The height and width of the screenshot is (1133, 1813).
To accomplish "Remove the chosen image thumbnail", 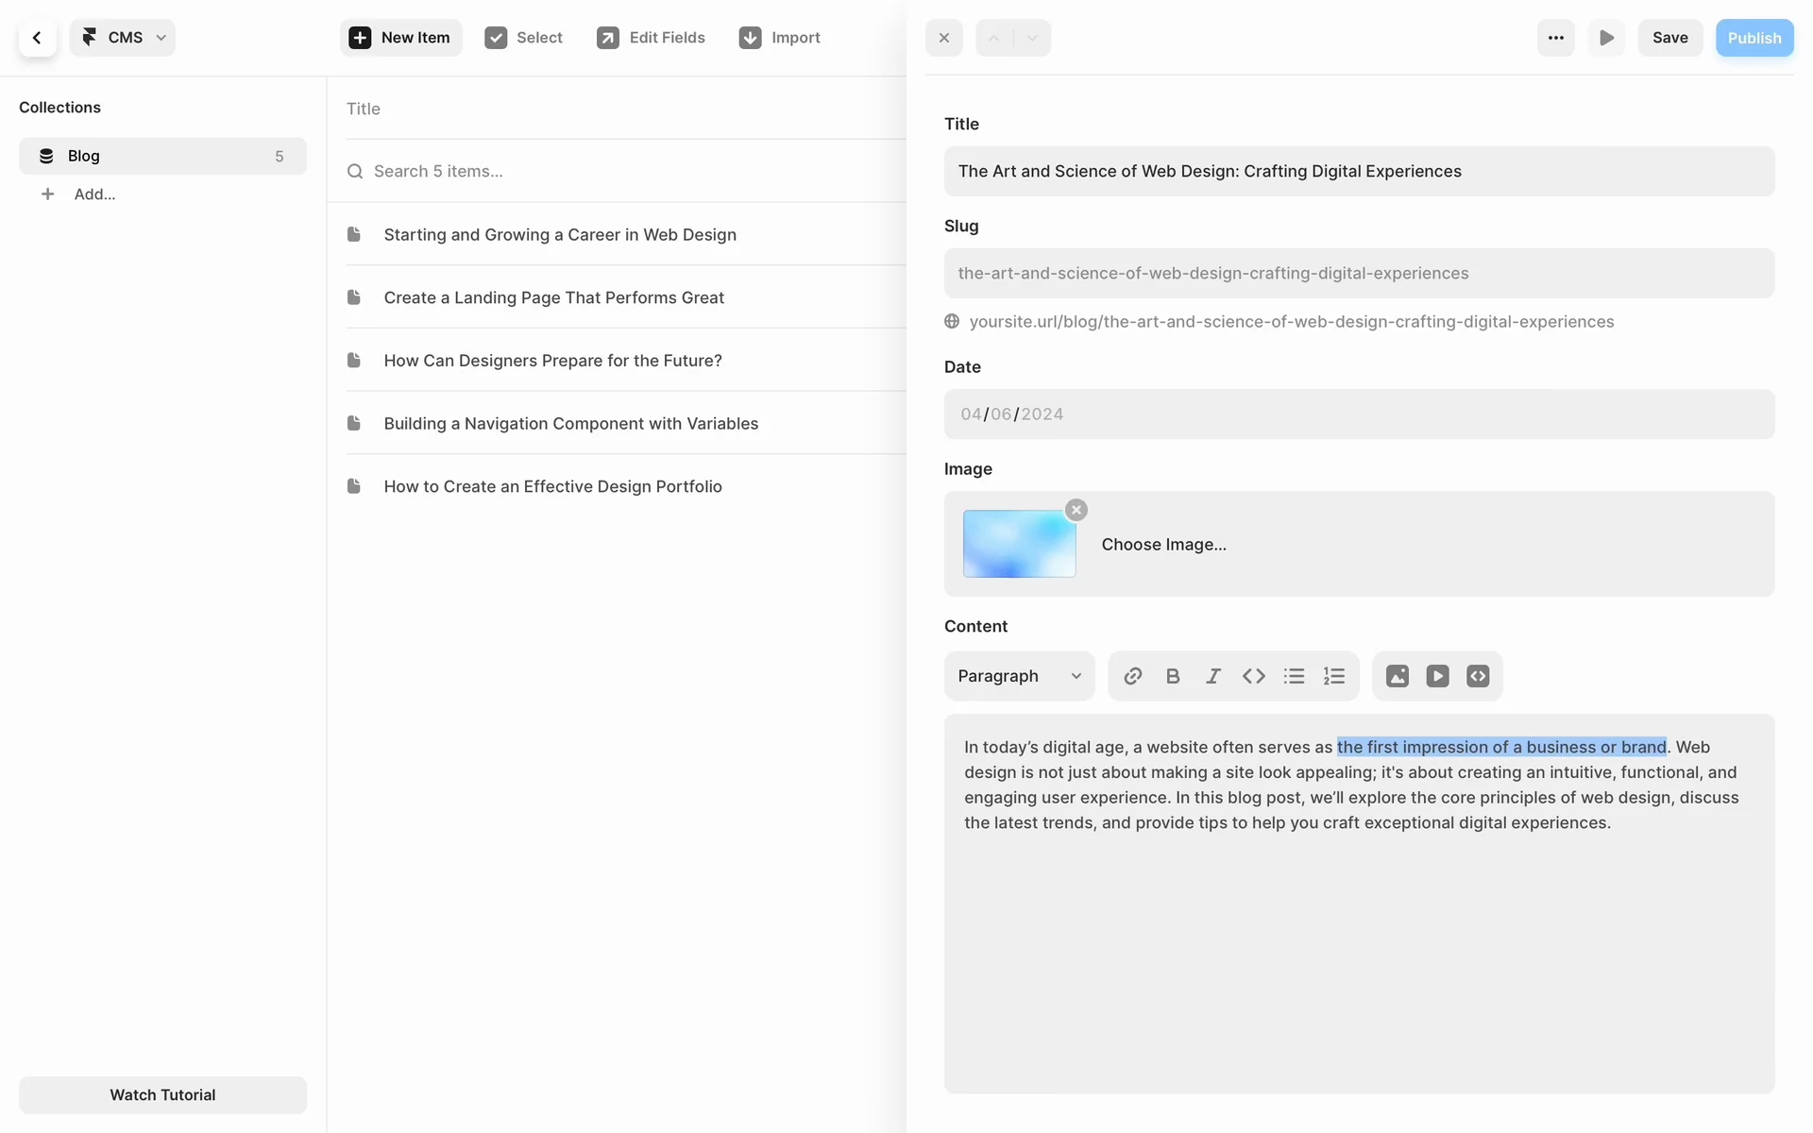I will 1076,510.
